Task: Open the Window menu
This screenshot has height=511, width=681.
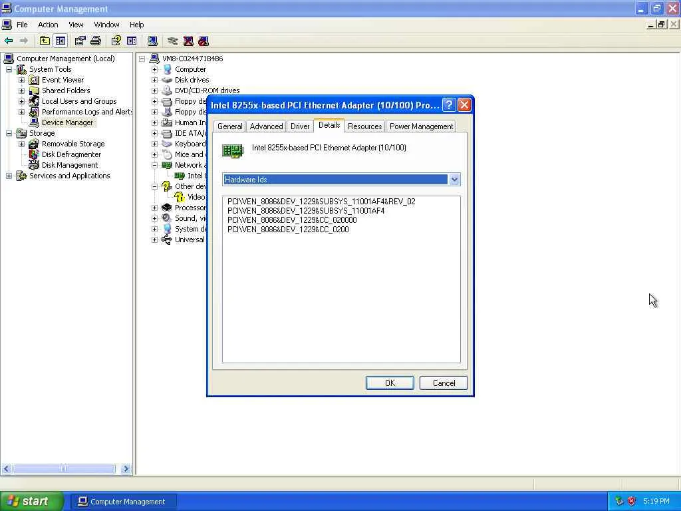Action: point(106,25)
